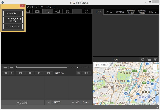Choose the backup folder selection button
160x110 pixels.
pyautogui.click(x=13, y=20)
